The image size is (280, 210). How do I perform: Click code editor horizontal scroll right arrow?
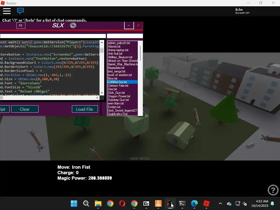coord(97,98)
